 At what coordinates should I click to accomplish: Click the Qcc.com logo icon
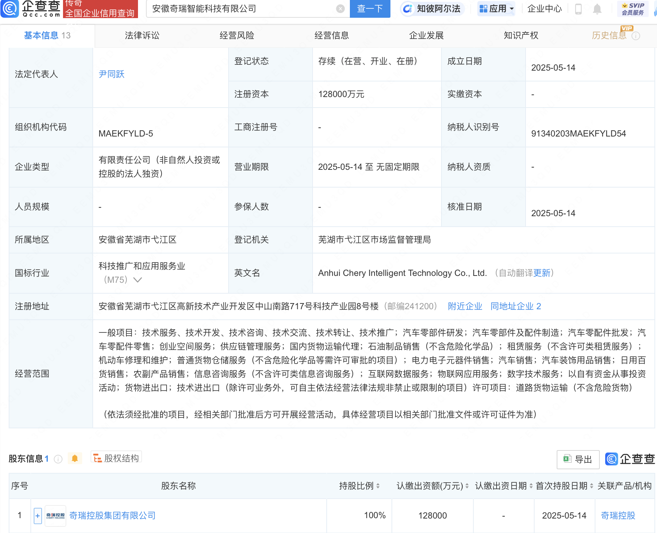click(x=10, y=8)
